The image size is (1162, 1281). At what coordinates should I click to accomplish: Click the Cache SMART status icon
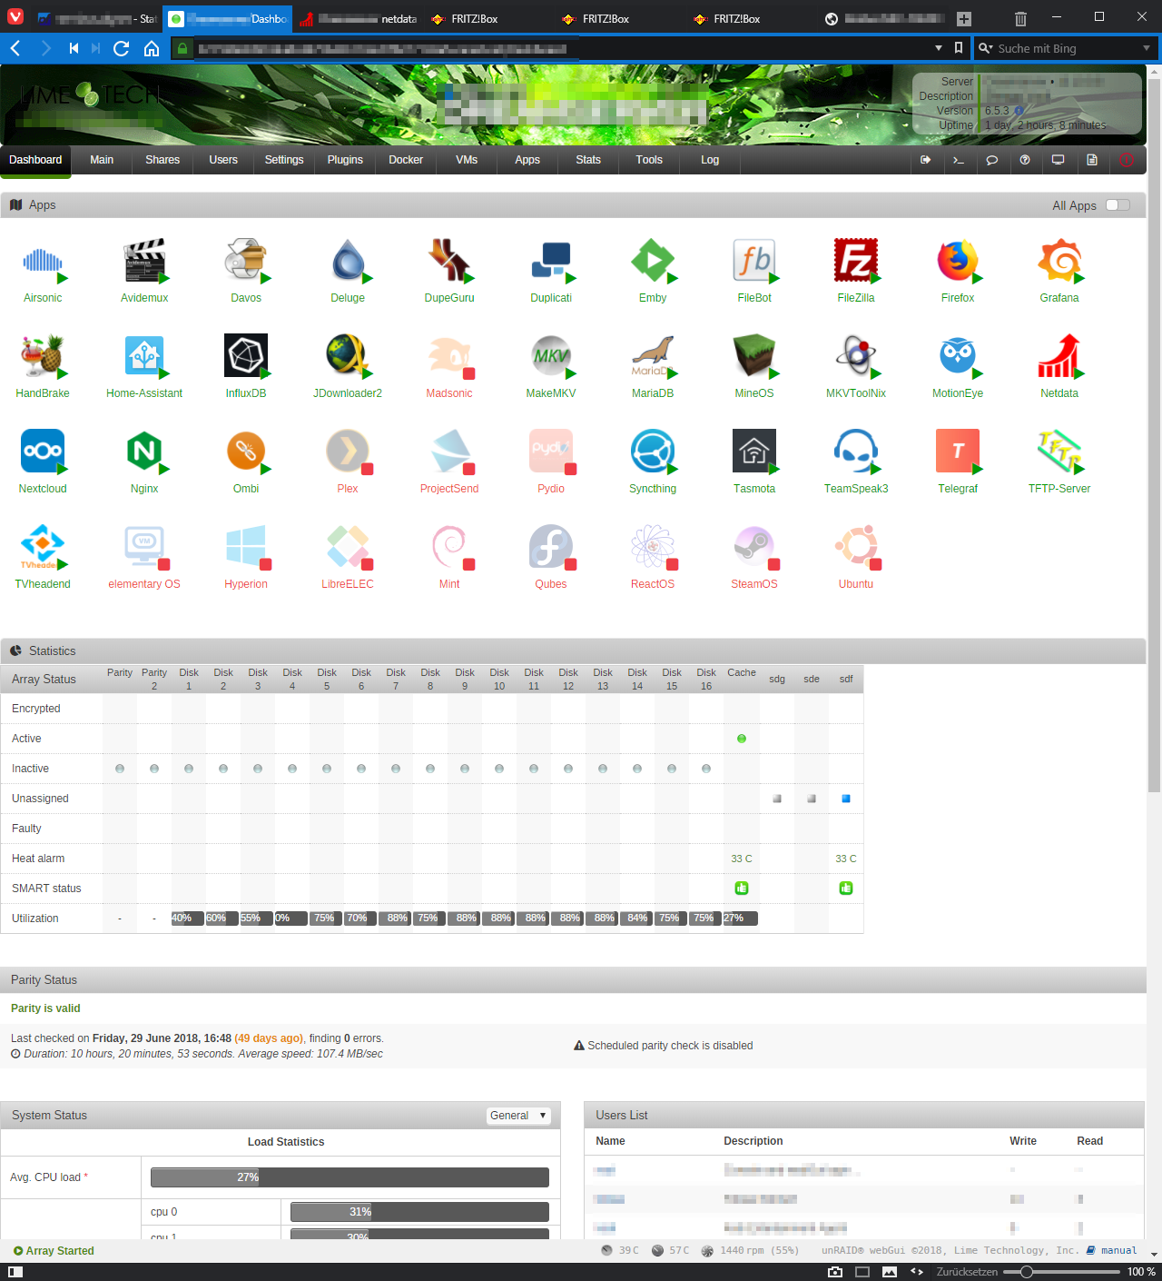tap(742, 889)
